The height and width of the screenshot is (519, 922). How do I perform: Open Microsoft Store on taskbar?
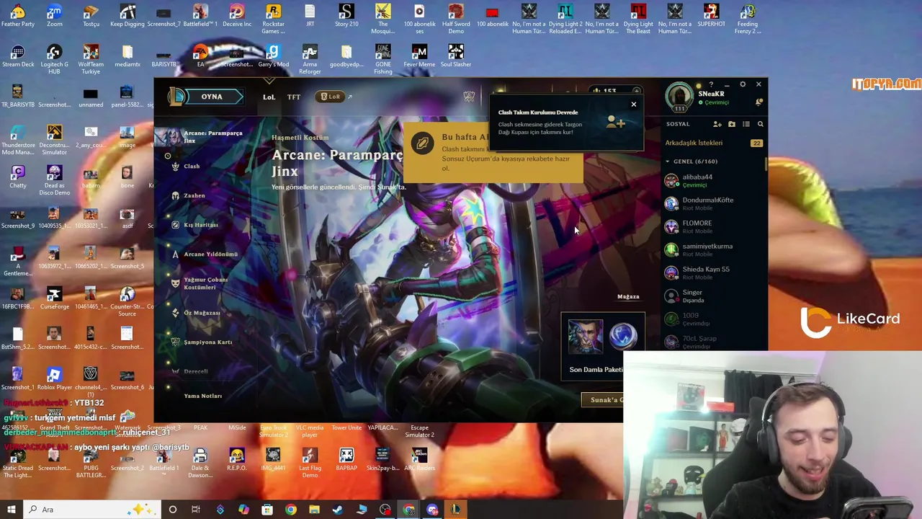[x=267, y=510]
